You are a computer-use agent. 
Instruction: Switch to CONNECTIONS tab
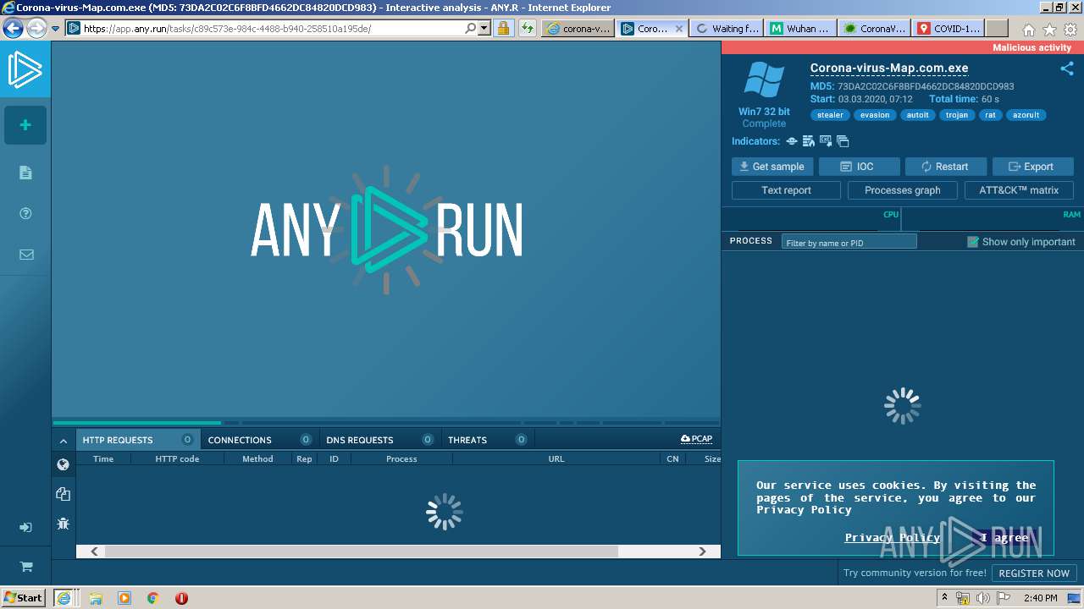[x=260, y=440]
